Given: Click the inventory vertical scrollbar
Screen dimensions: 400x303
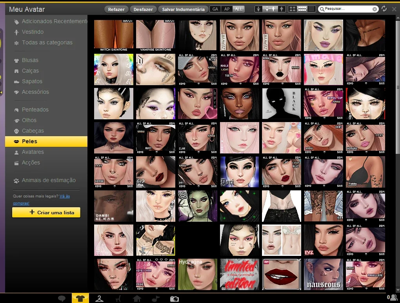Looking at the screenshot, I should 398,87.
